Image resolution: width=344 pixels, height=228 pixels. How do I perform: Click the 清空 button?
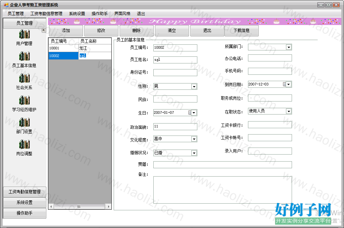click(x=172, y=30)
